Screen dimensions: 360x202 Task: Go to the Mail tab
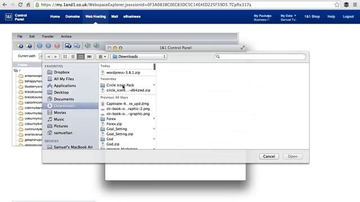coord(115,16)
